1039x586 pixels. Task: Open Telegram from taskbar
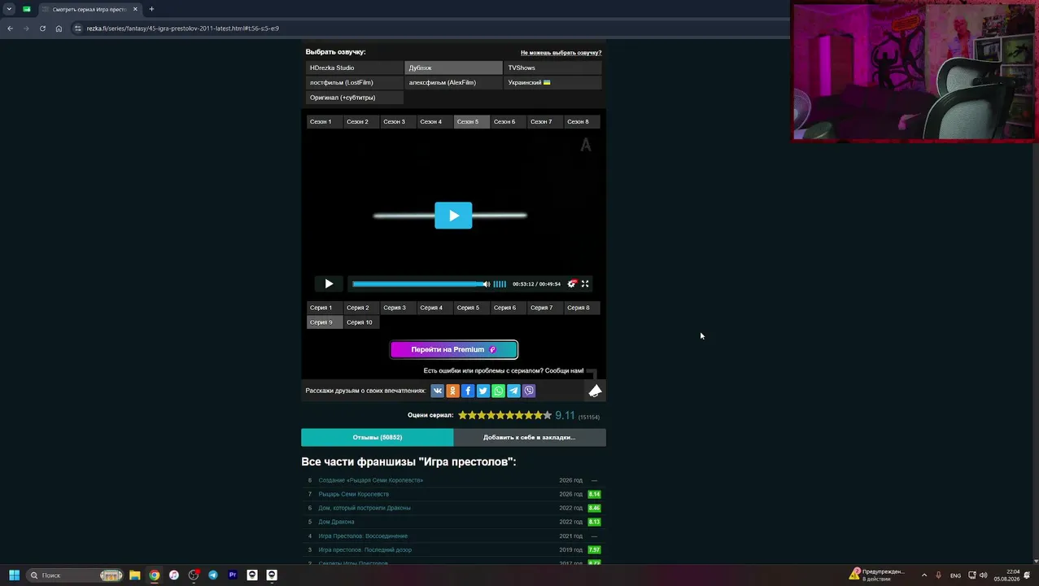coord(213,575)
